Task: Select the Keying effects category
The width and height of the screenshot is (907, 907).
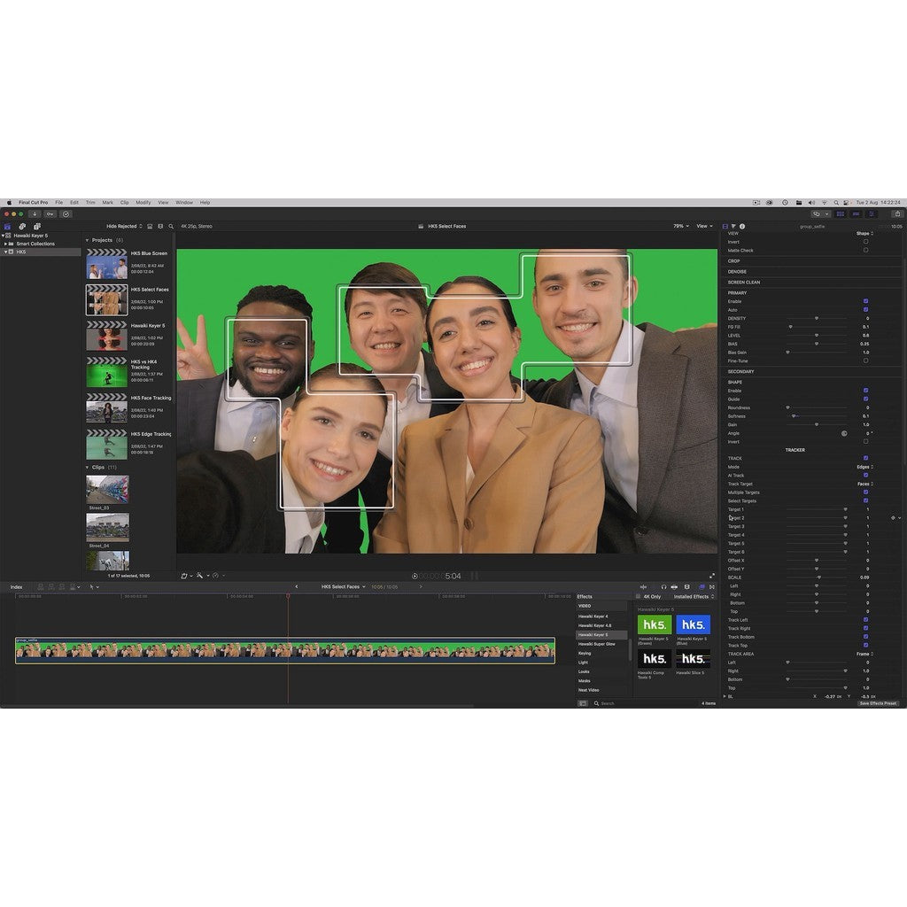Action: [x=585, y=653]
